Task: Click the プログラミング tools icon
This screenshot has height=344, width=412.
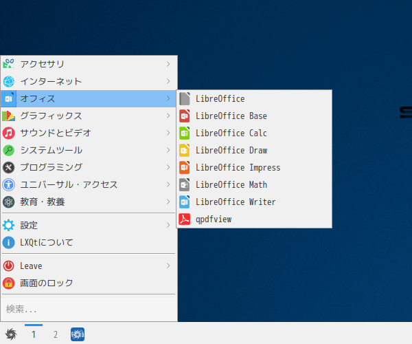Action: 8,167
